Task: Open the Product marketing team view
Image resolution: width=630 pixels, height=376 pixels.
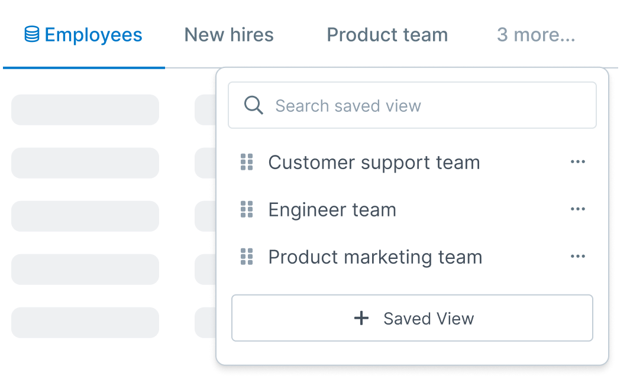Action: click(375, 257)
